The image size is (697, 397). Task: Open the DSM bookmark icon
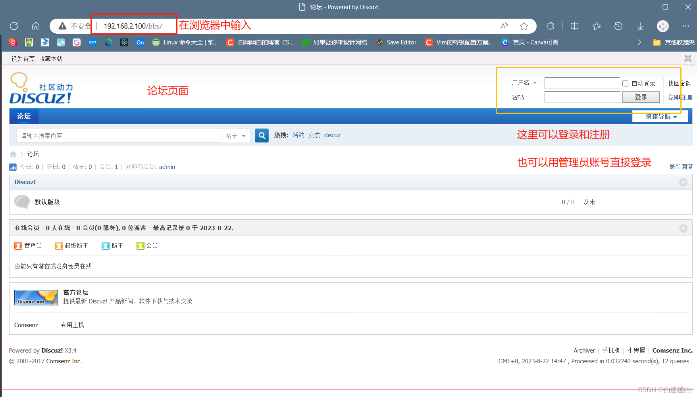click(92, 42)
